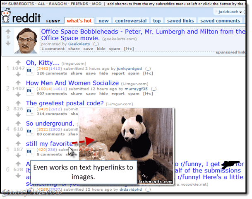Upvote the Office Space Bobbleheads sponsored post
252x199 pixels.
[8, 31]
